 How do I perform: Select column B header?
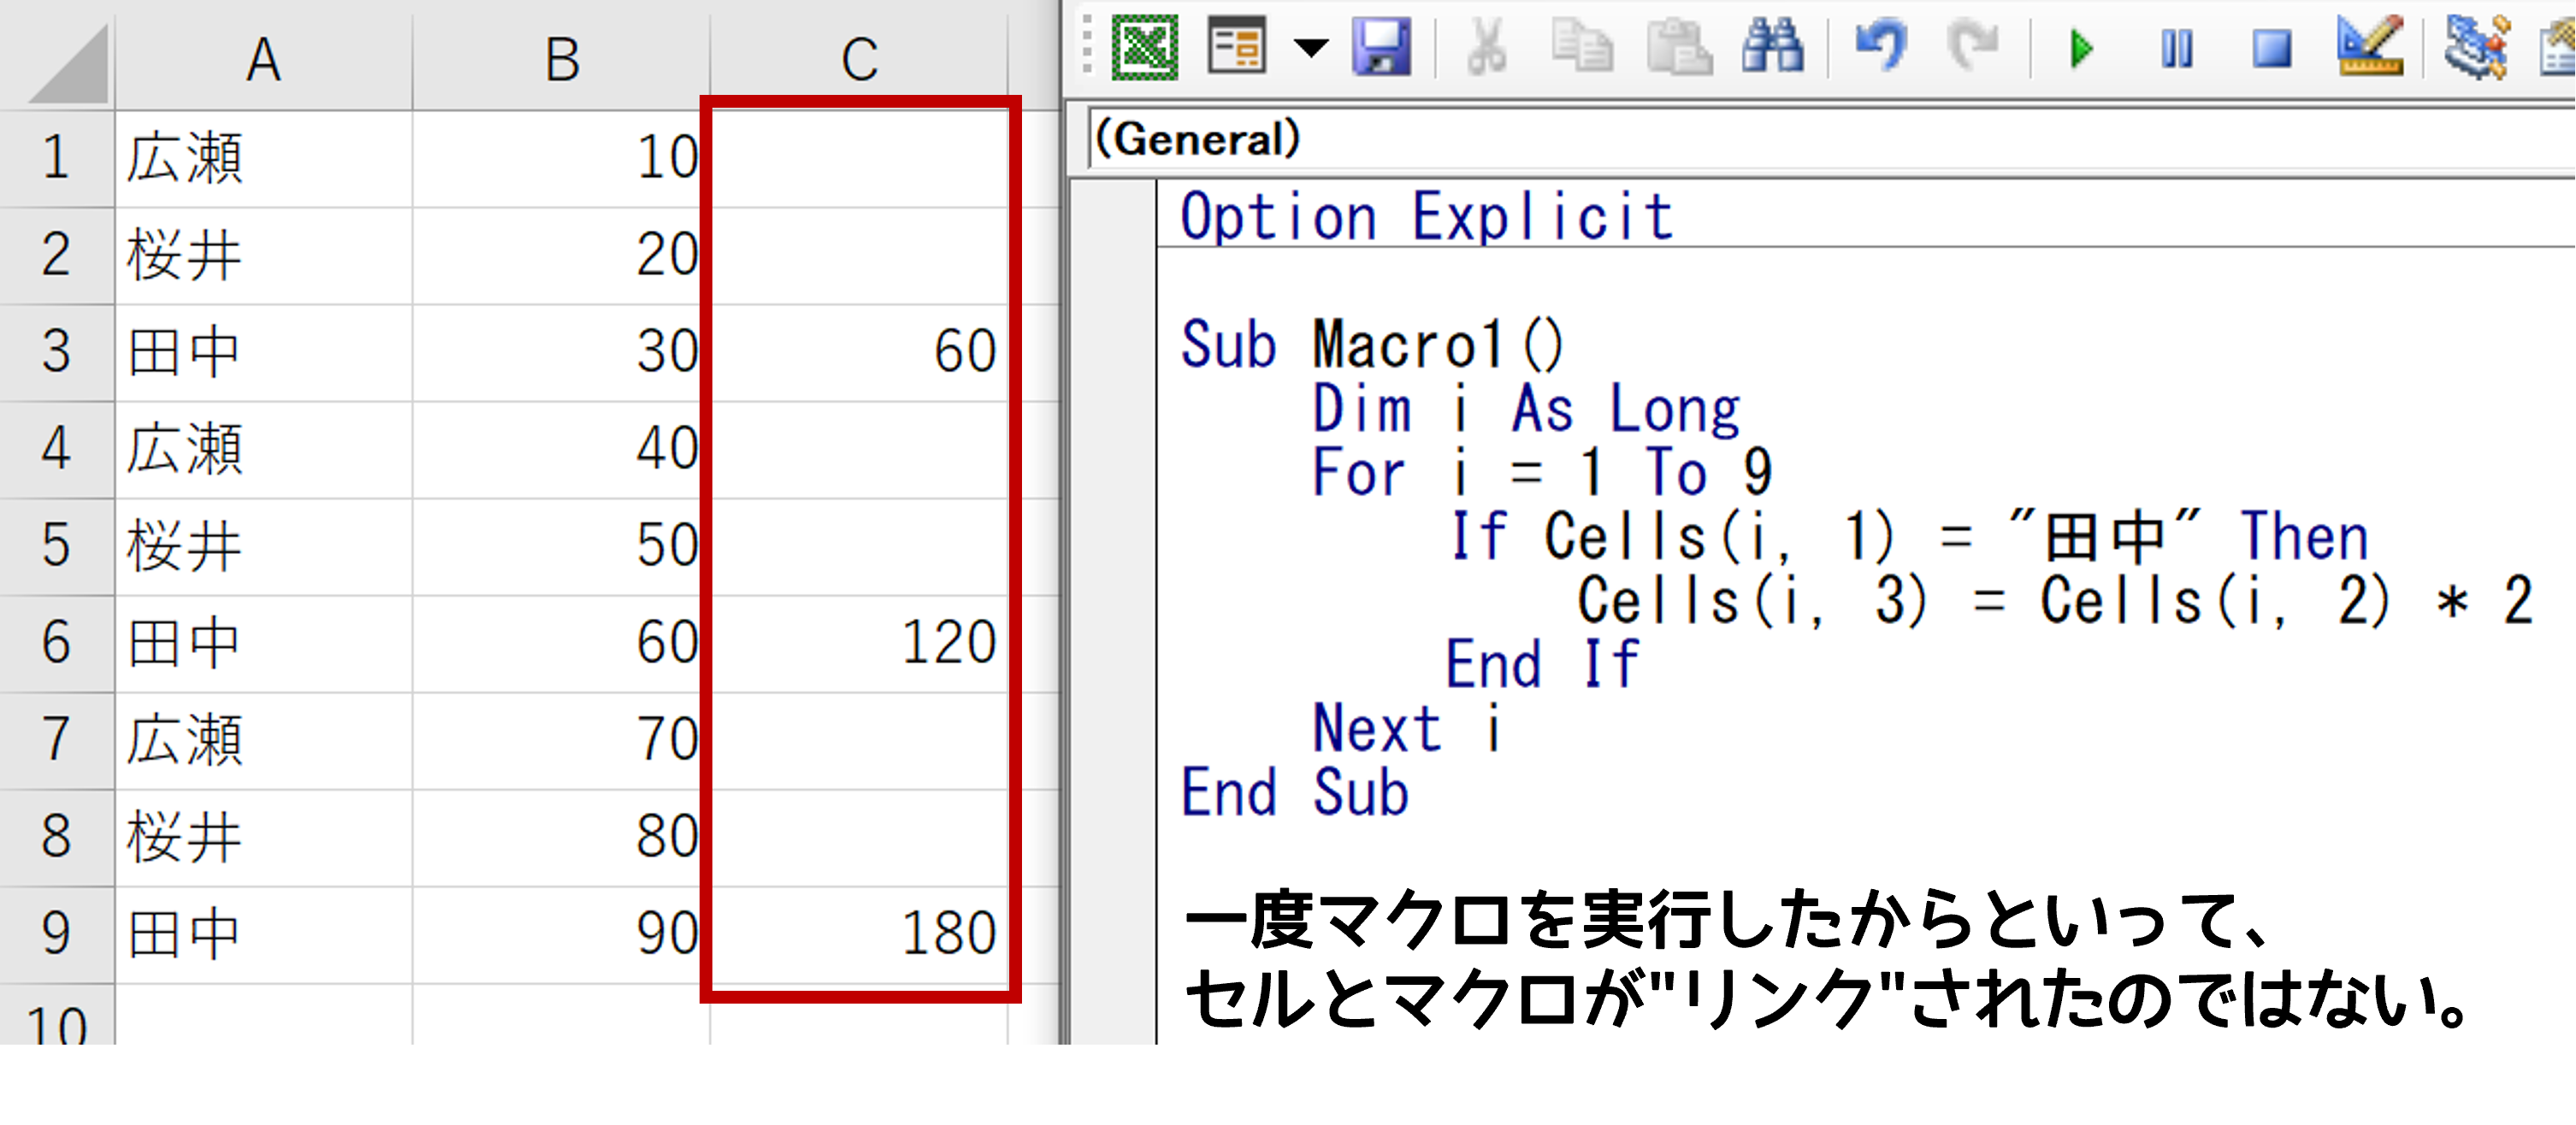(561, 59)
